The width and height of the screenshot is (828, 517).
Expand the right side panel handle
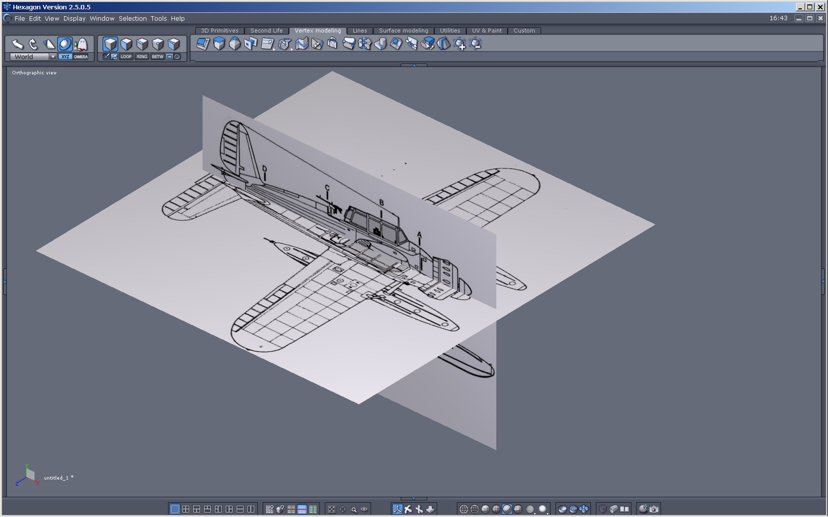823,281
